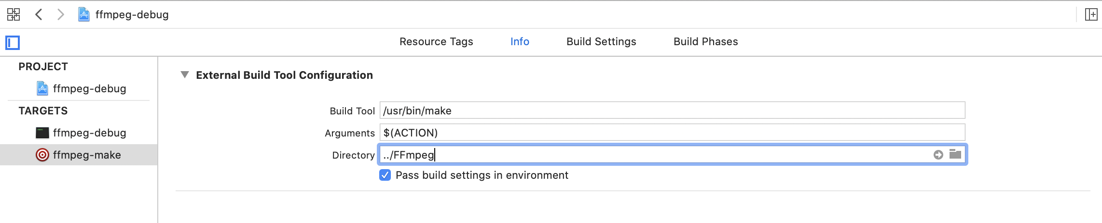Viewport: 1102px width, 223px height.
Task: Focus the Directory text field
Action: 651,155
